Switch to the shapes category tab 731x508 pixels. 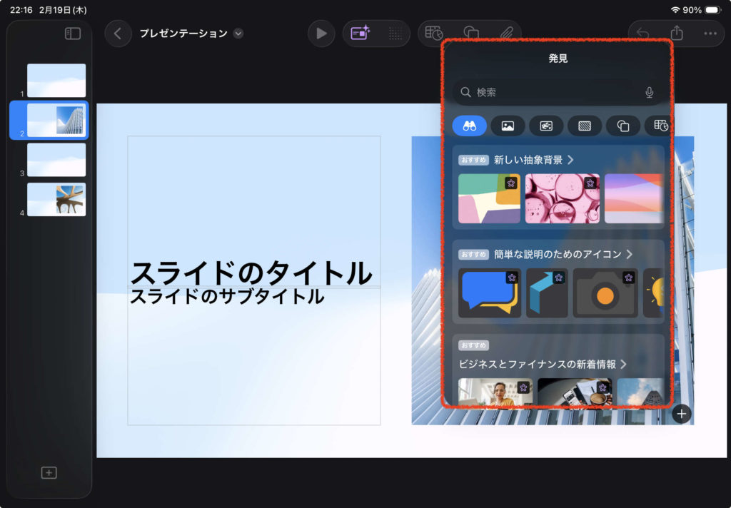[623, 126]
